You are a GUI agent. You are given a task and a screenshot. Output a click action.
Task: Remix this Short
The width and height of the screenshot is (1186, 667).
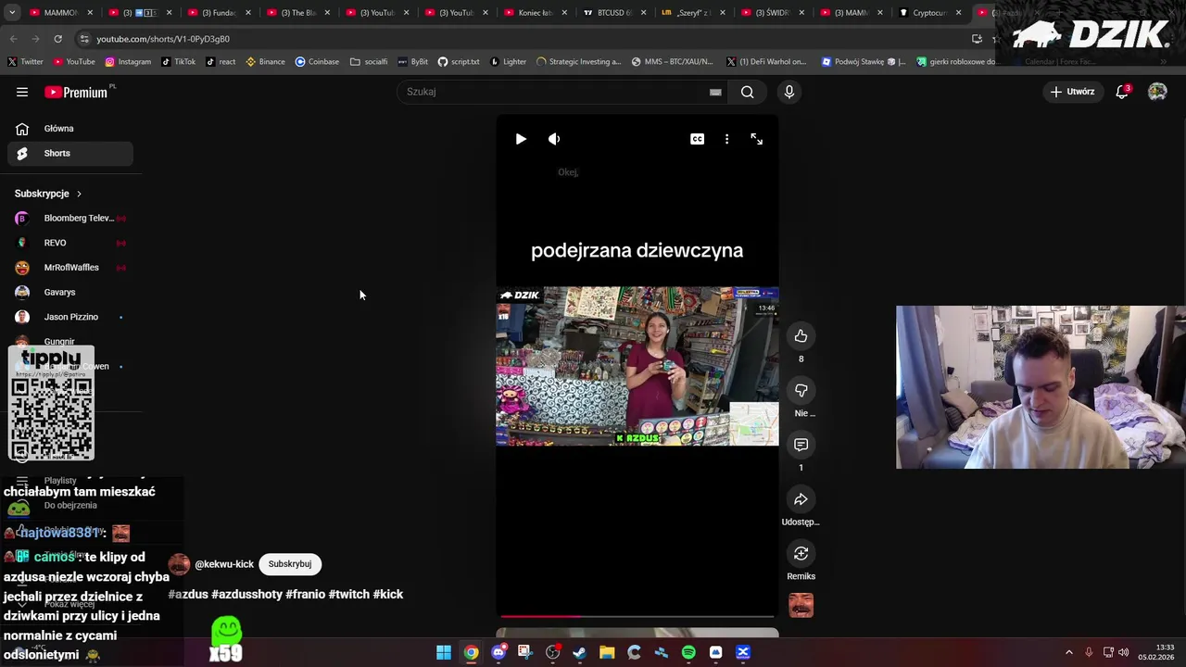click(x=801, y=554)
